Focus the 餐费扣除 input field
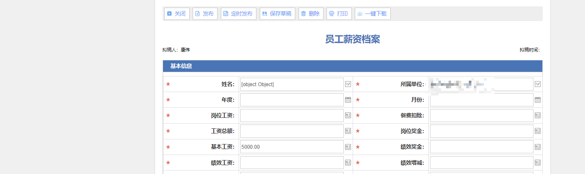The width and height of the screenshot is (585, 174). [x=482, y=115]
